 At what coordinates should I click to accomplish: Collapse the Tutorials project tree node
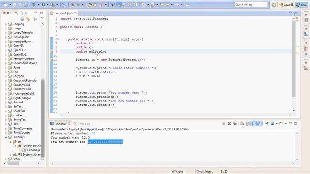(x=6, y=137)
